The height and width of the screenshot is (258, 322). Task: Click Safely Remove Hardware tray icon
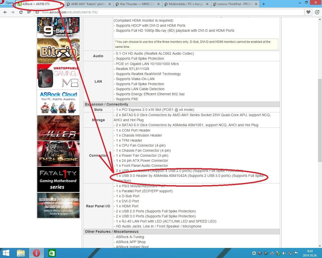click(278, 253)
